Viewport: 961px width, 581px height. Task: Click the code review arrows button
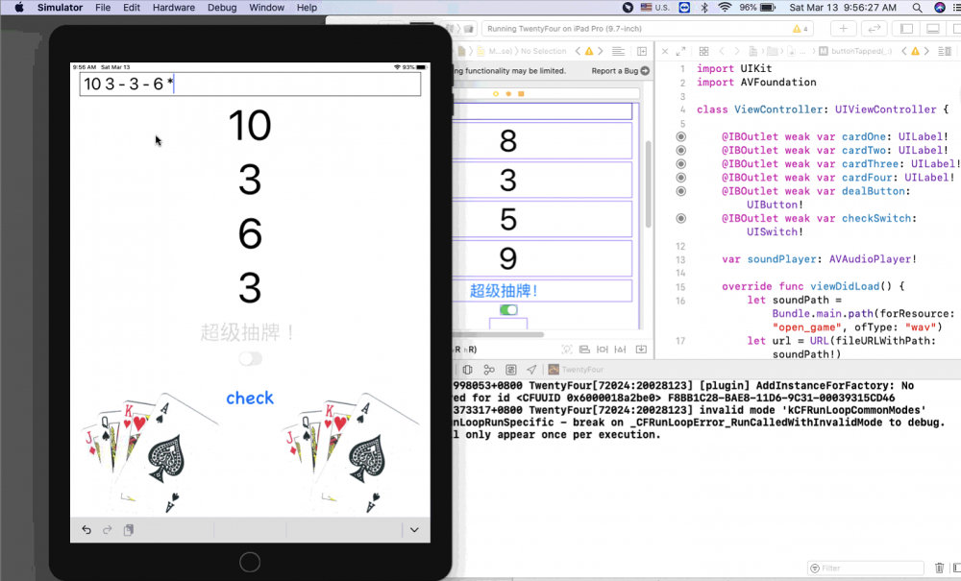coord(874,29)
